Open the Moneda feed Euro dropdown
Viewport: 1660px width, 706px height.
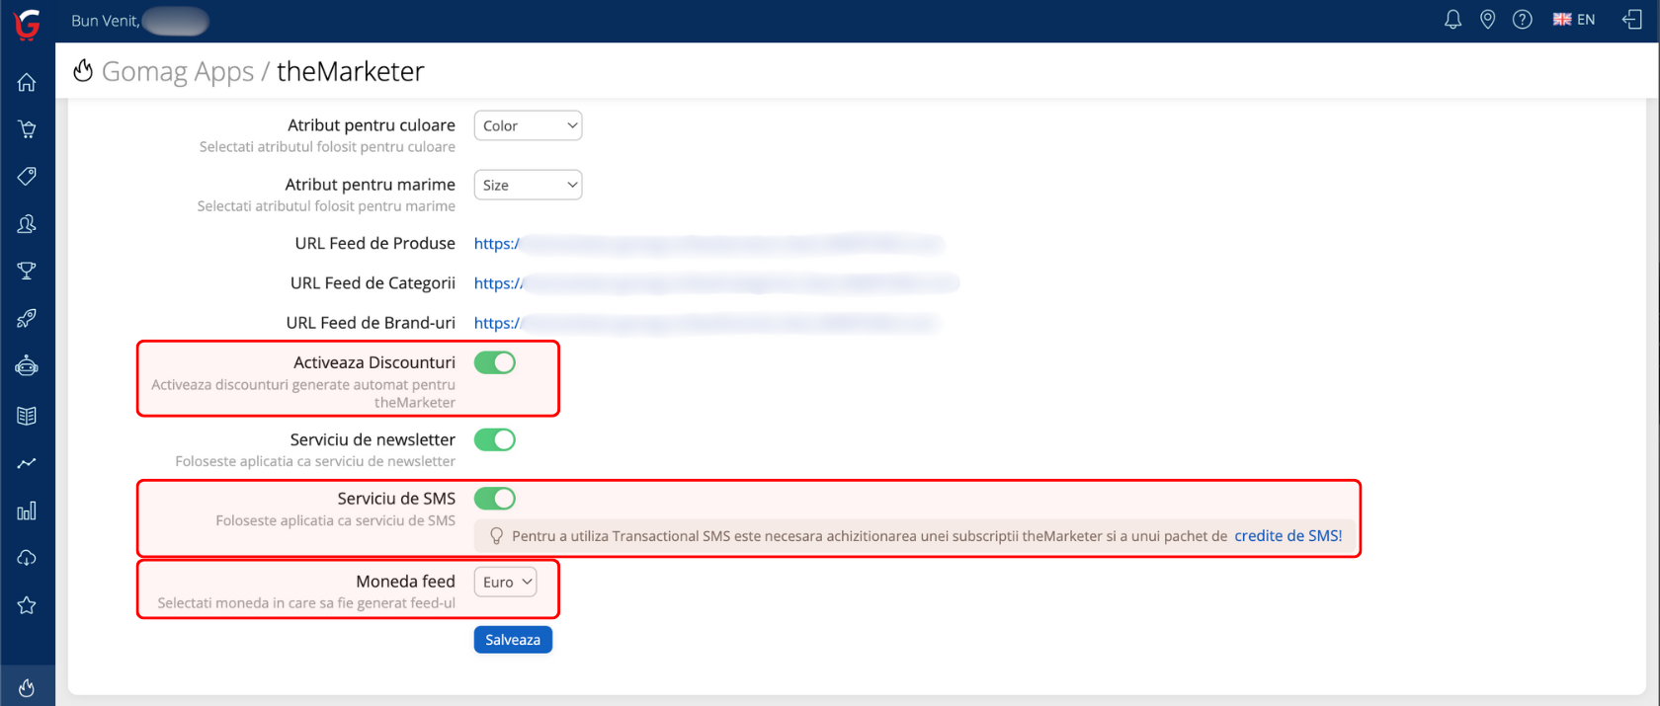point(506,582)
